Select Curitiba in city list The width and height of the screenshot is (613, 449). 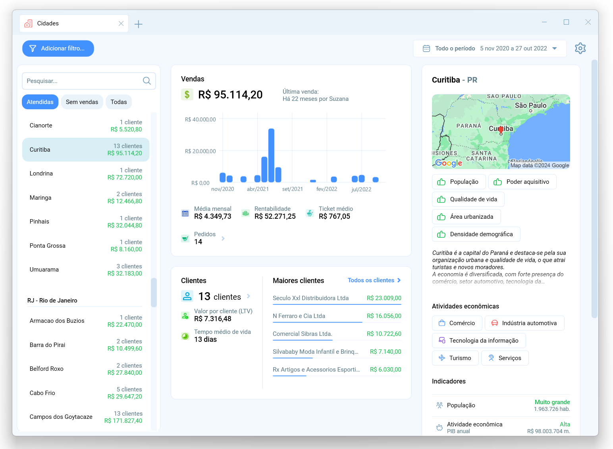point(86,150)
